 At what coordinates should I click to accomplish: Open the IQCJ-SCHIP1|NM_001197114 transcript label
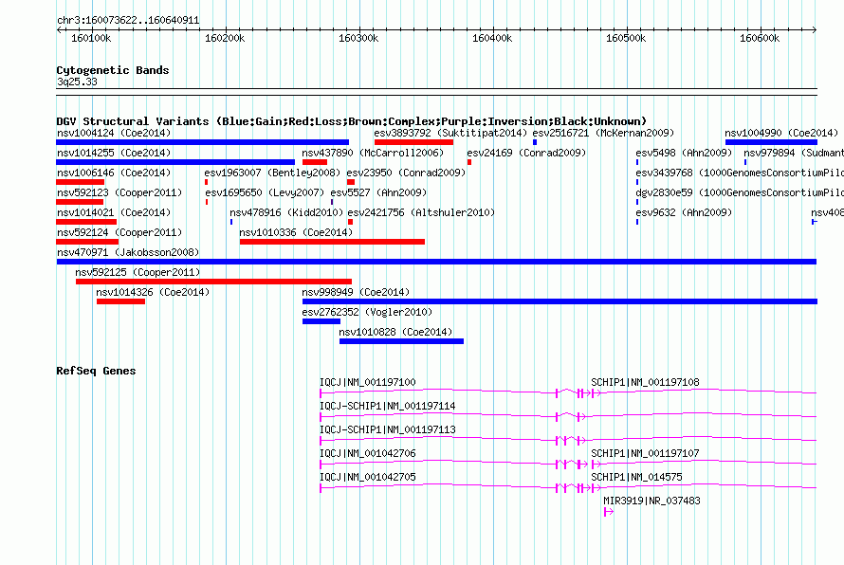388,407
